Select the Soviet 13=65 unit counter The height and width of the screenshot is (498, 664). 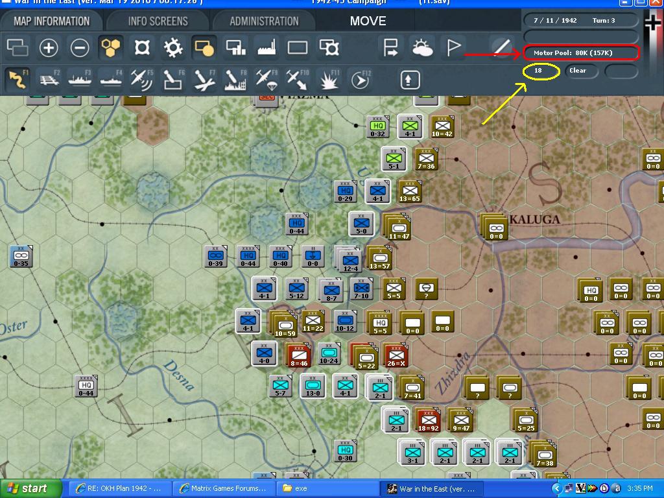coord(410,191)
